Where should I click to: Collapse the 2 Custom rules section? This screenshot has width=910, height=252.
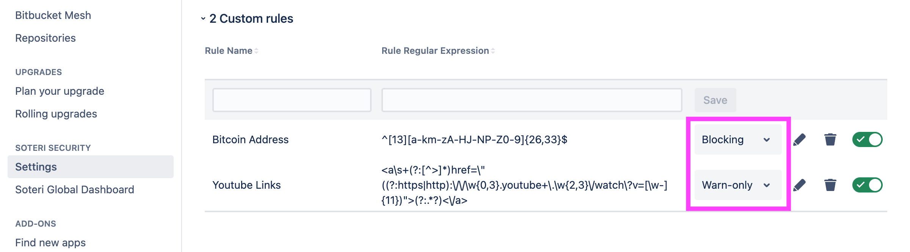pos(203,19)
